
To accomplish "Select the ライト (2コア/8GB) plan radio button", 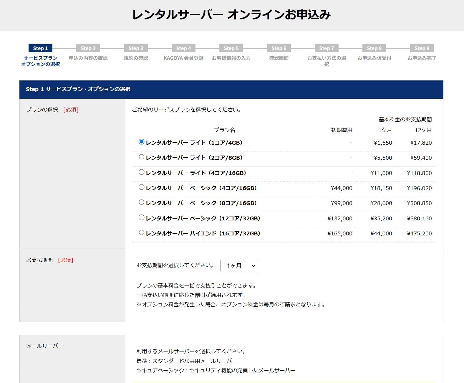I will click(141, 157).
